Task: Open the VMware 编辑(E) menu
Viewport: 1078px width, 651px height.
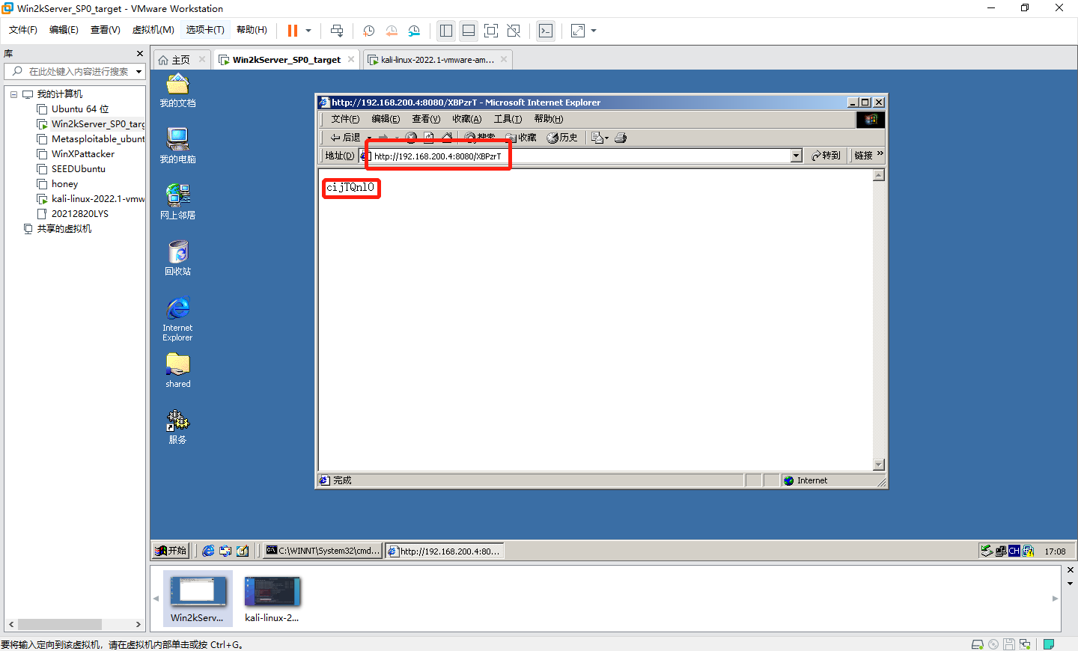Action: (x=64, y=30)
